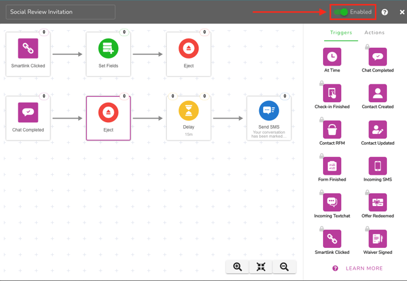Viewport: 407px width, 281px height.
Task: Select the Send SMS node on canvas
Action: point(269,118)
